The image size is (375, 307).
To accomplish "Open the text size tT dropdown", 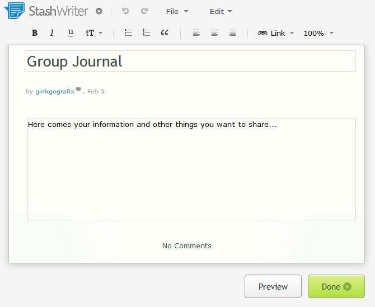I will point(94,33).
